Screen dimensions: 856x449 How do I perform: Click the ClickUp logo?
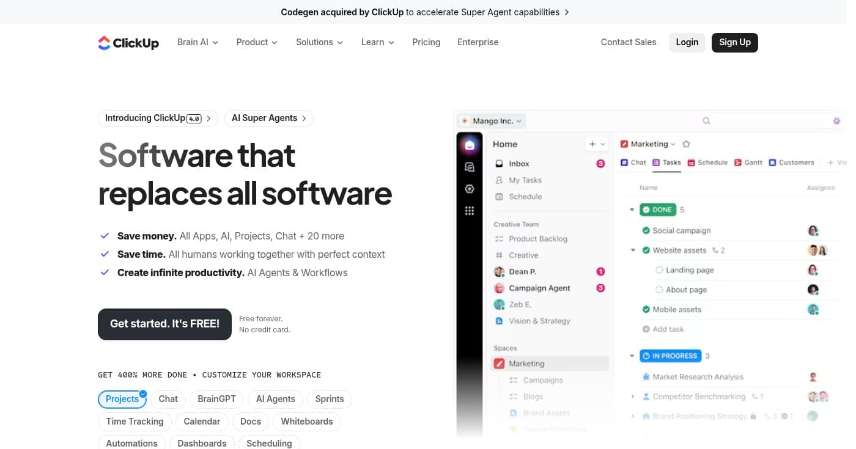(x=128, y=42)
